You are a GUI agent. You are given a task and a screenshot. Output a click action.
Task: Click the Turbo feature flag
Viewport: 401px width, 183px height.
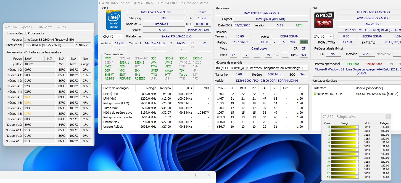coord(183,75)
